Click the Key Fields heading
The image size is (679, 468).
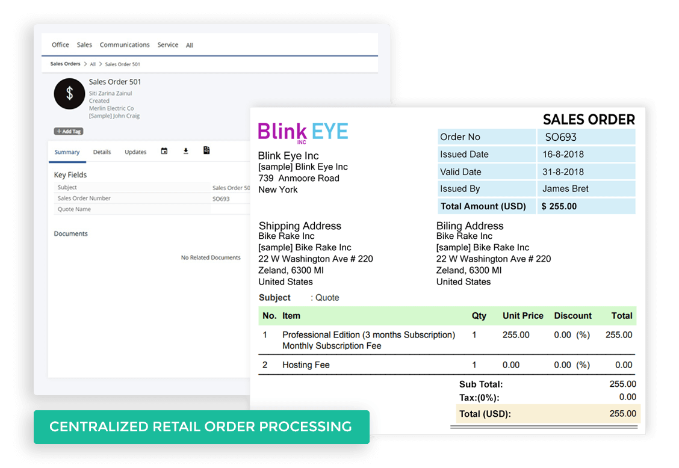tap(70, 174)
